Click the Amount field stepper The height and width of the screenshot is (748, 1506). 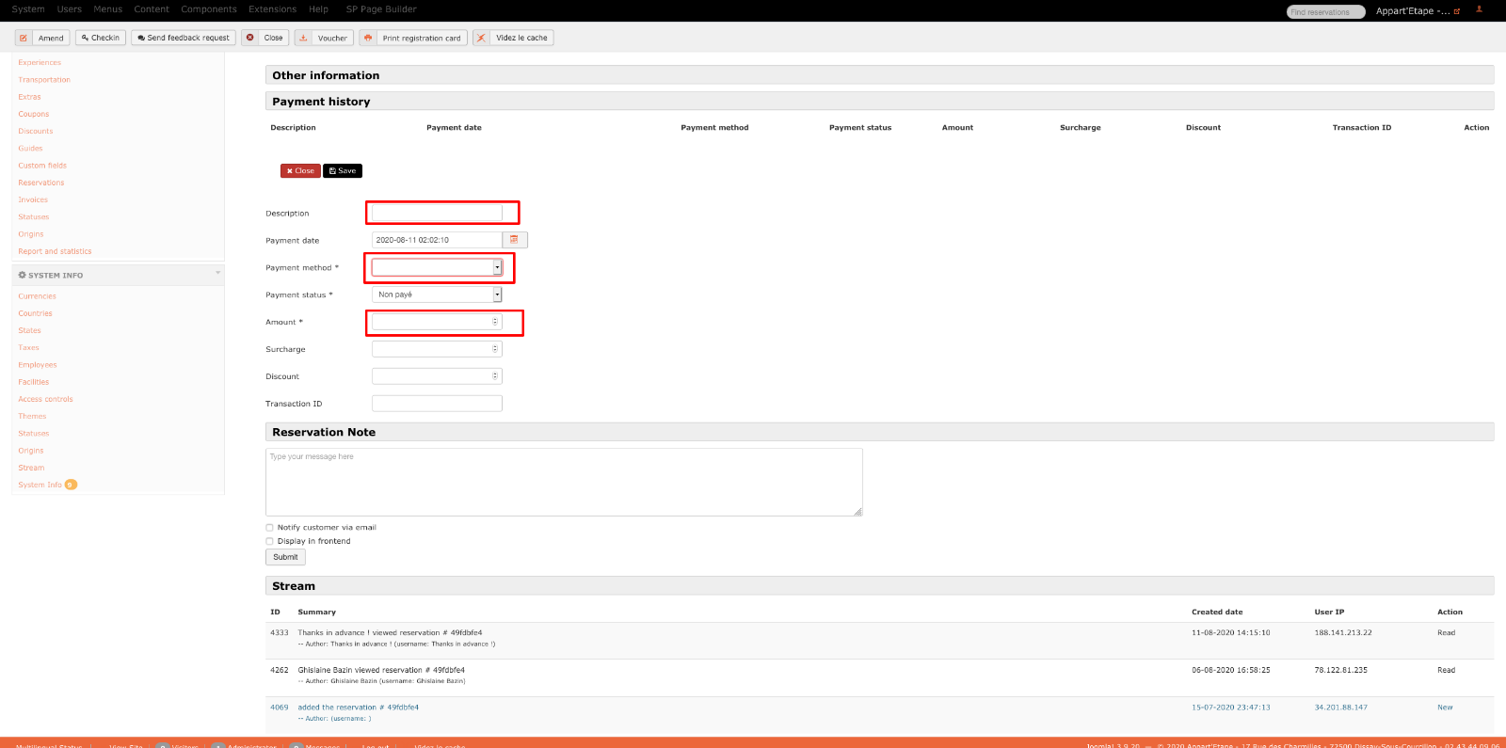click(x=495, y=322)
